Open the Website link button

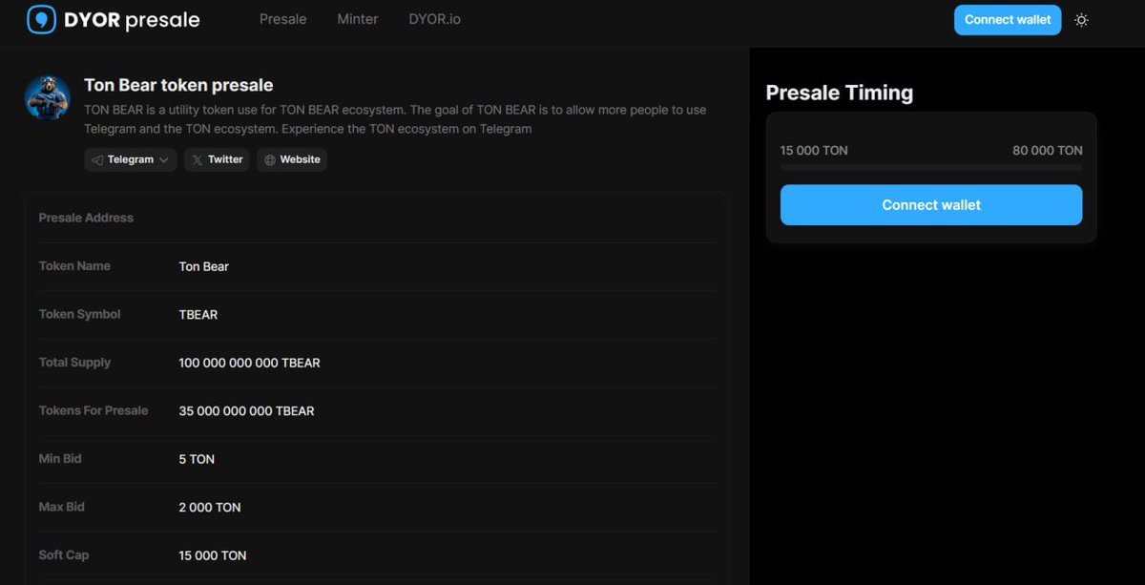pyautogui.click(x=292, y=159)
